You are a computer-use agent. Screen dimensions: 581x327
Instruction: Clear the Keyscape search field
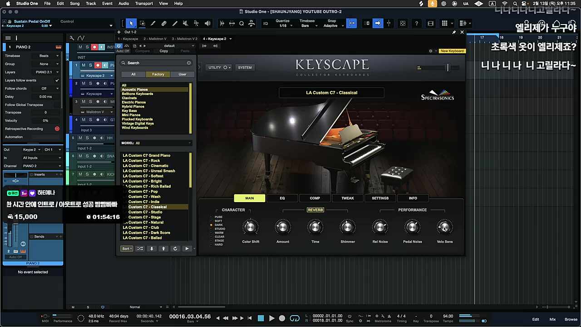point(189,63)
